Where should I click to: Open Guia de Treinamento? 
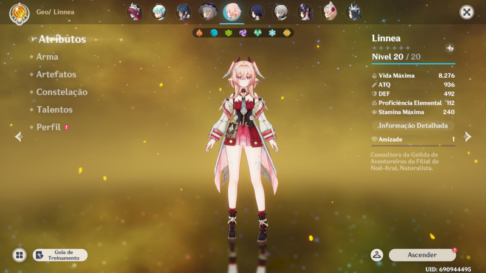60,255
